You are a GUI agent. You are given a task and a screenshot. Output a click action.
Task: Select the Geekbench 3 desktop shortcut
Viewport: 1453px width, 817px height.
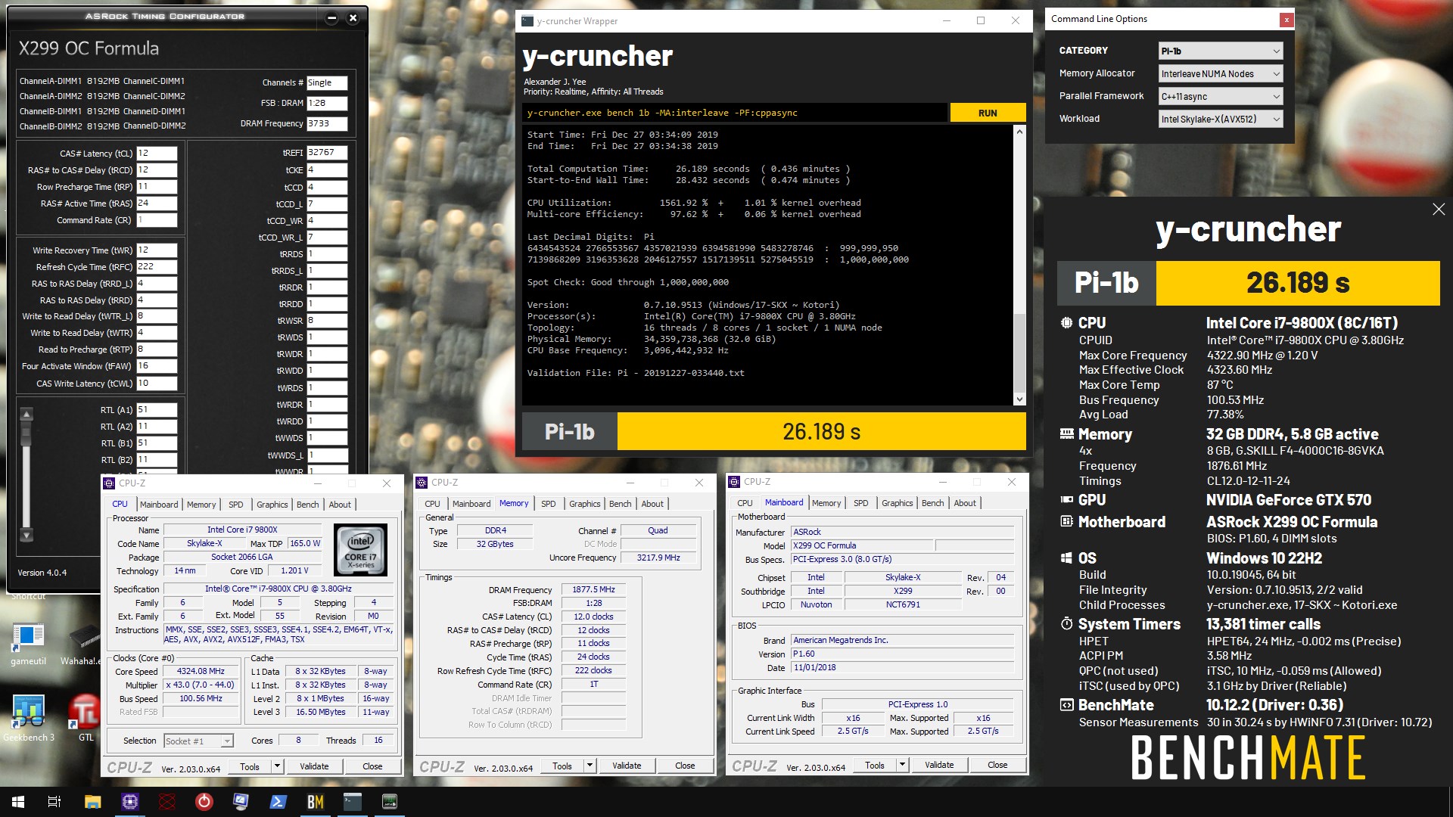point(28,719)
